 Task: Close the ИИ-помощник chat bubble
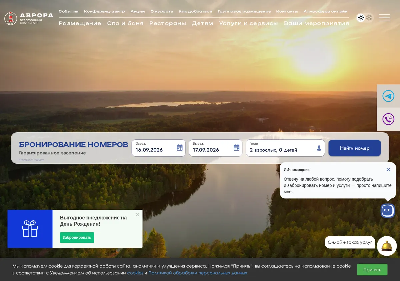pyautogui.click(x=388, y=170)
